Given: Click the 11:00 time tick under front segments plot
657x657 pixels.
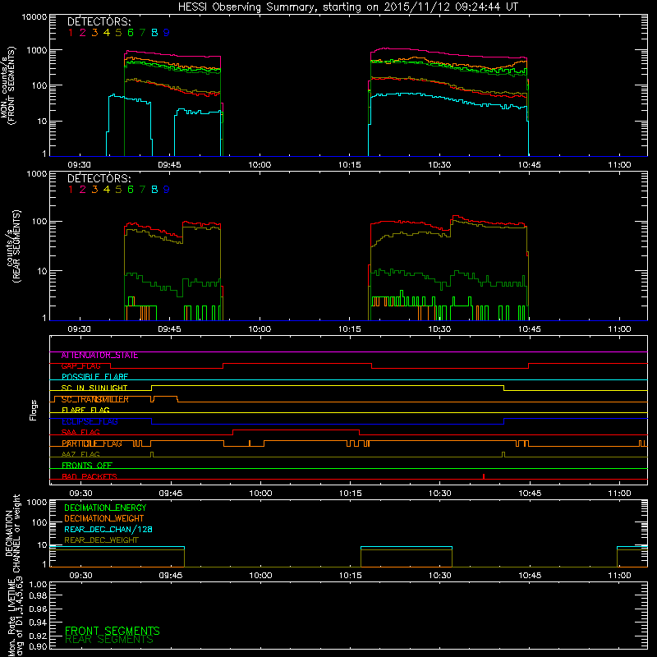Looking at the screenshot, I should (x=619, y=165).
